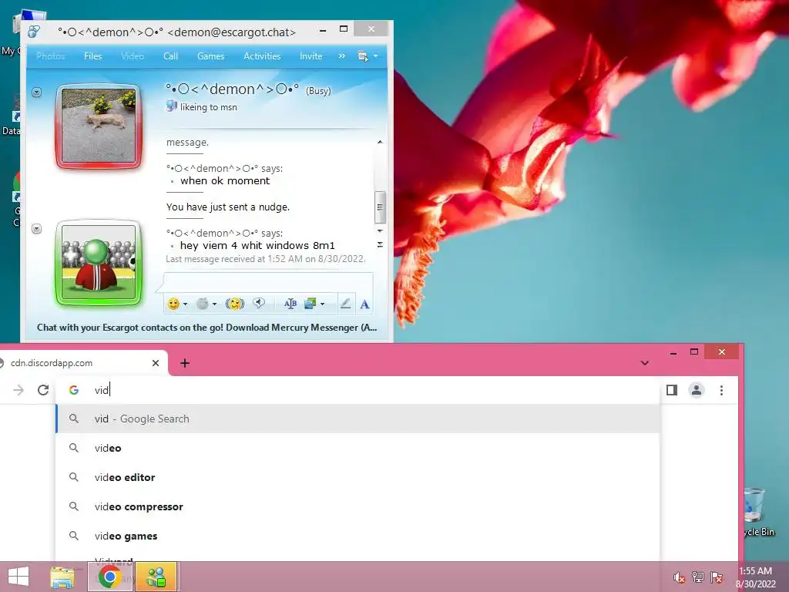Open the font change AB icon

(x=290, y=304)
